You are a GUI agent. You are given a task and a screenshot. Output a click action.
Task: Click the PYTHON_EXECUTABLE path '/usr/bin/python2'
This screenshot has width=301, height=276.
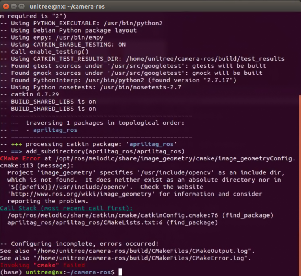133,24
